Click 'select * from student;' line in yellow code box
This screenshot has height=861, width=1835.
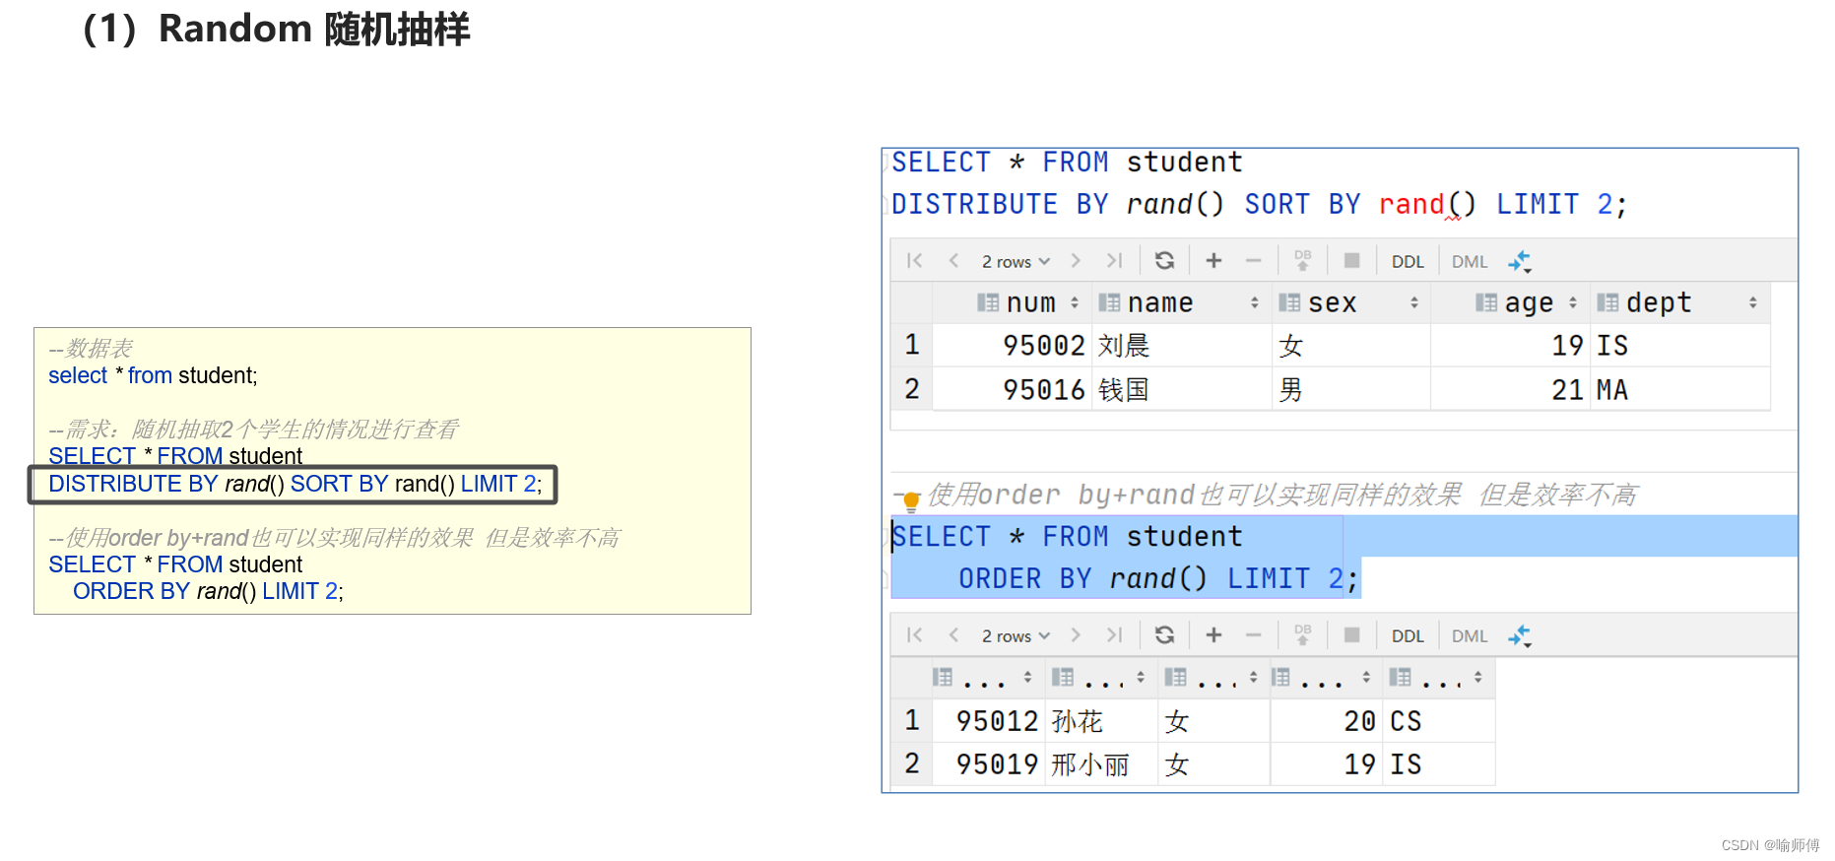coord(153,375)
